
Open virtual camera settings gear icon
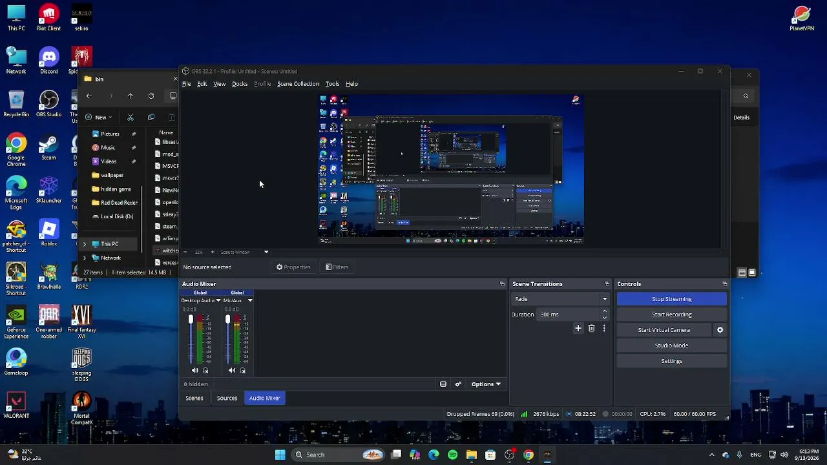[x=720, y=330]
